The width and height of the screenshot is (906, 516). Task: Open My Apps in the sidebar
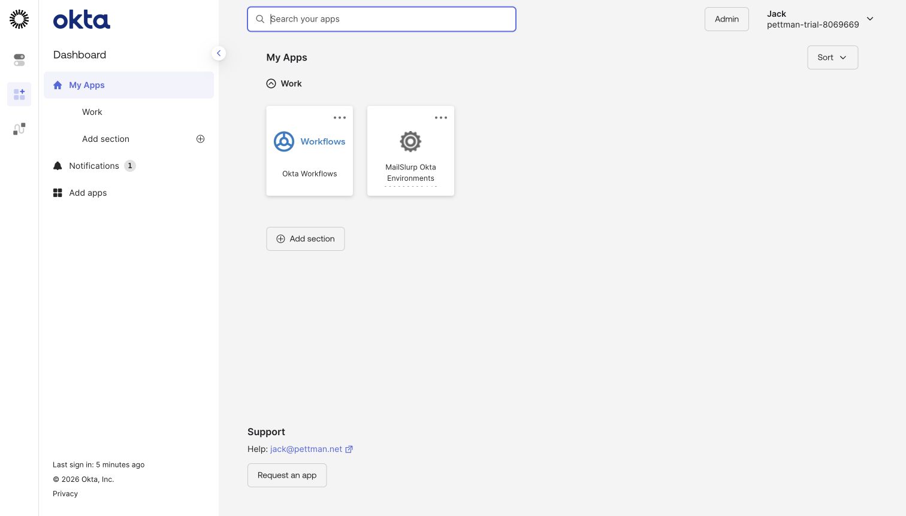129,85
